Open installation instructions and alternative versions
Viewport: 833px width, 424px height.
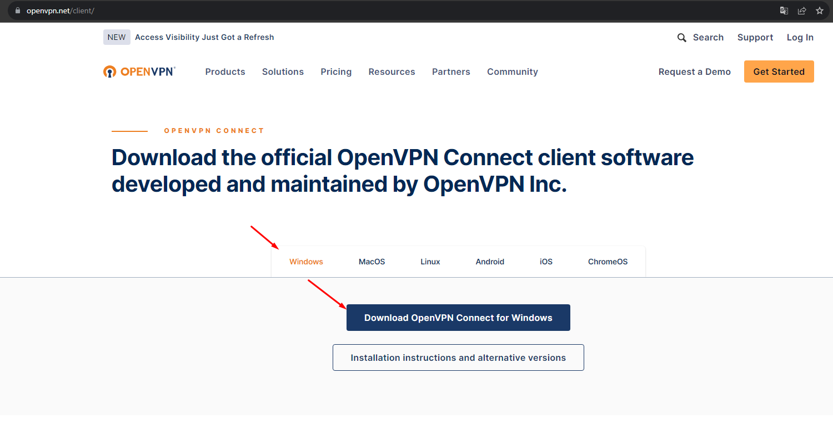tap(458, 357)
